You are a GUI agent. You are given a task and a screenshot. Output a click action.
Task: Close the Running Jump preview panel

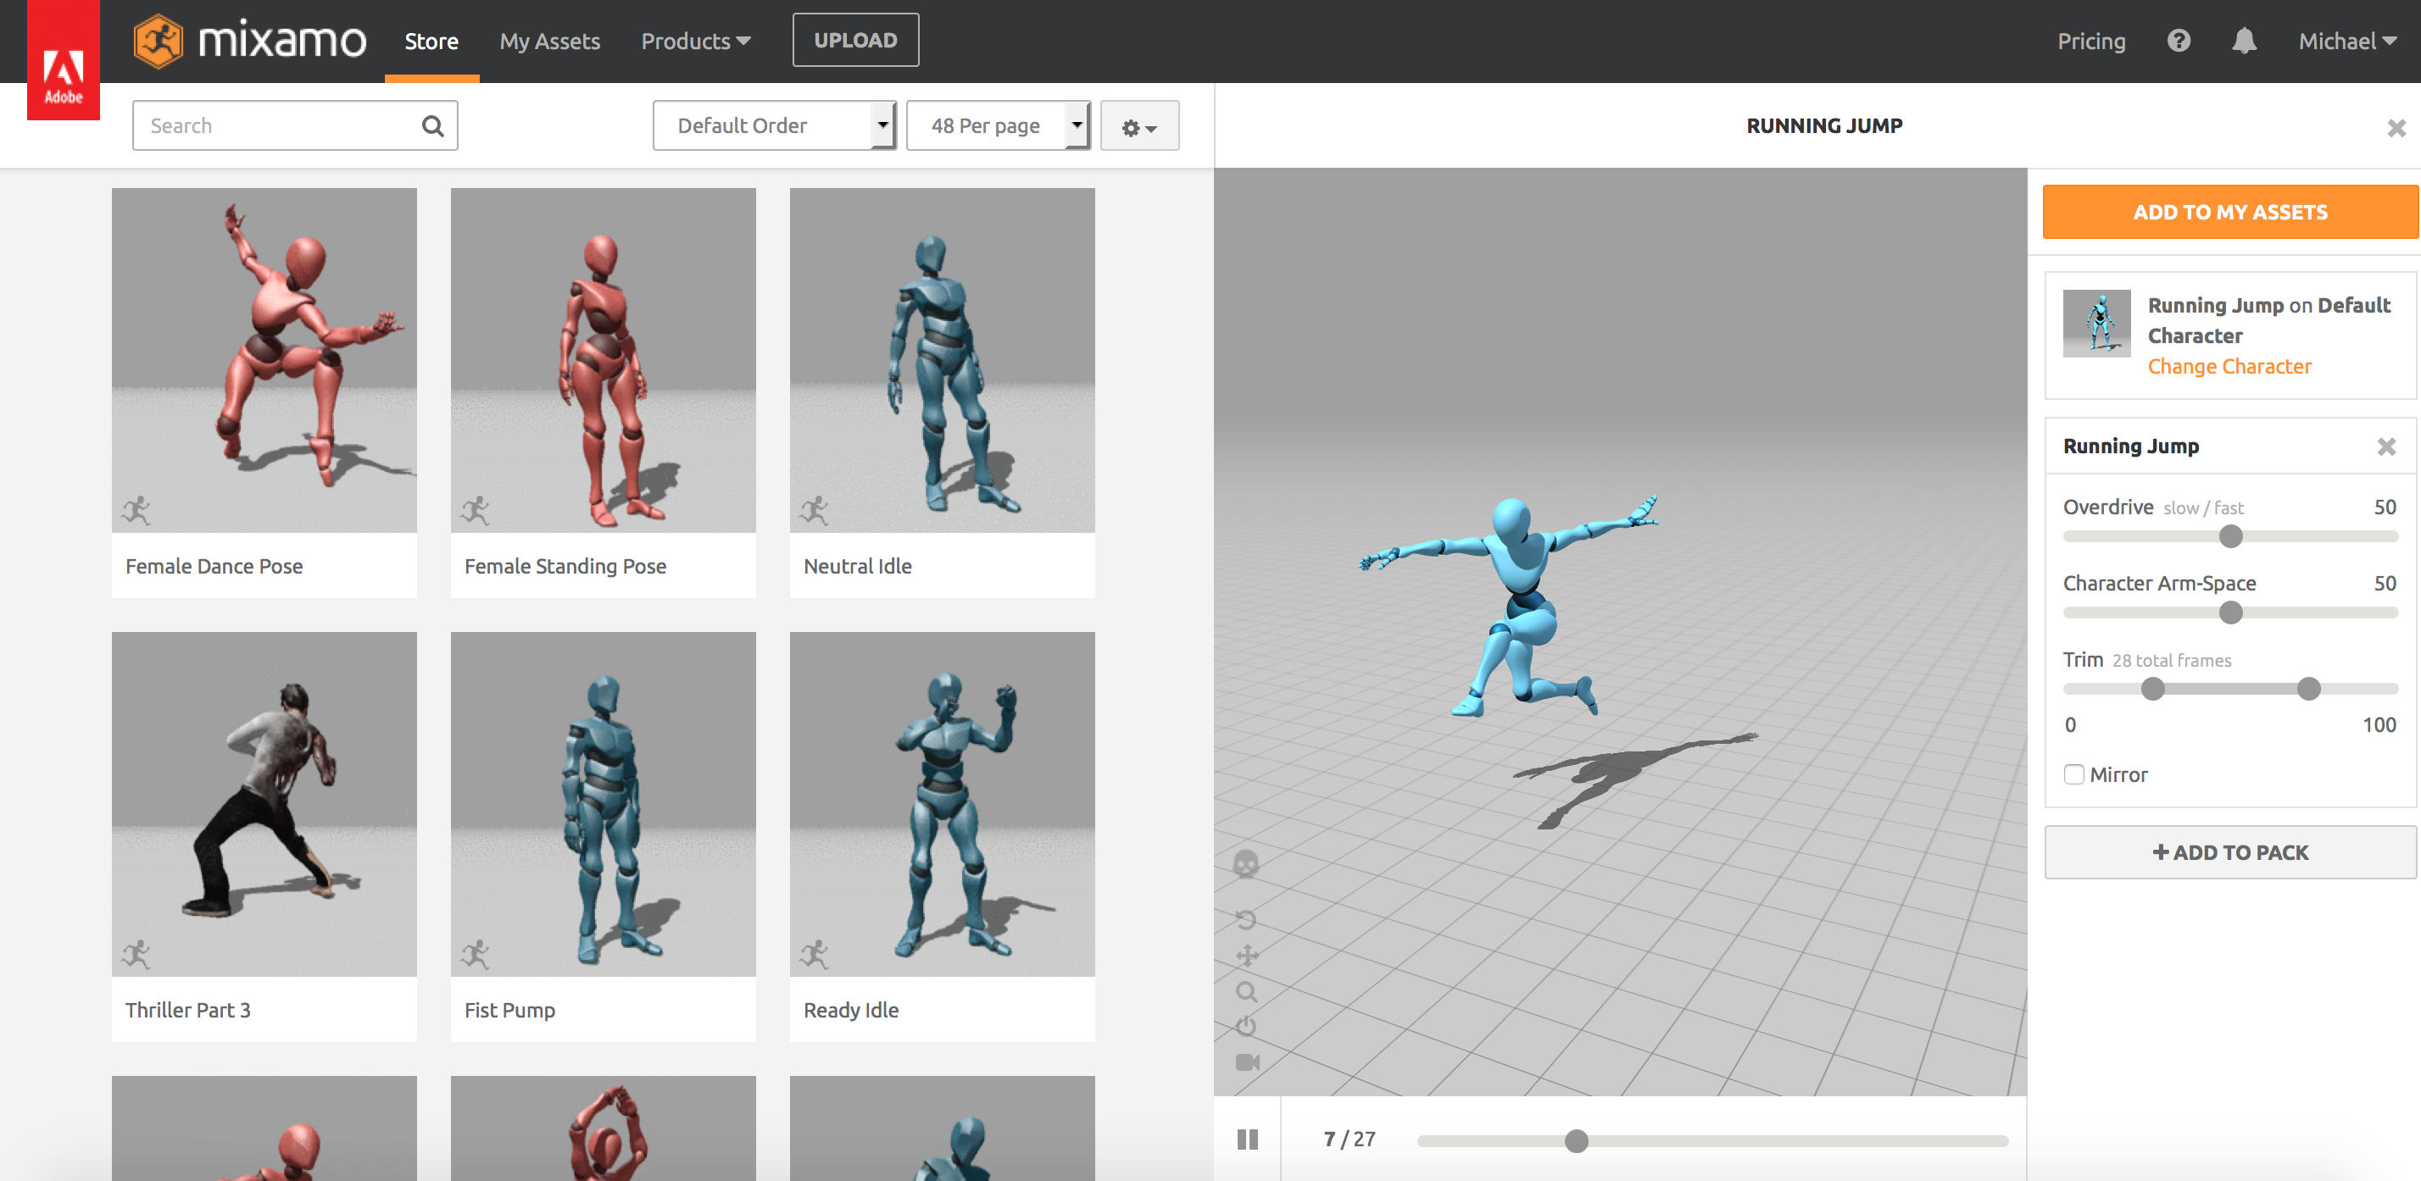2396,128
